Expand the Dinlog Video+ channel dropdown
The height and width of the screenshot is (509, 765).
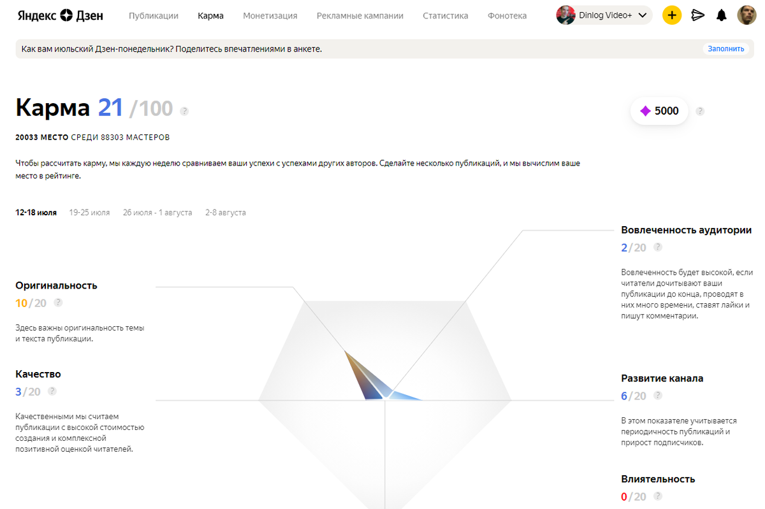604,15
